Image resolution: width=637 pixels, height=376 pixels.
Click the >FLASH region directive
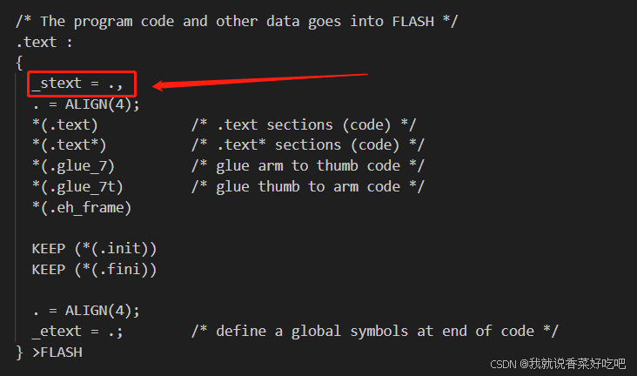[57, 352]
